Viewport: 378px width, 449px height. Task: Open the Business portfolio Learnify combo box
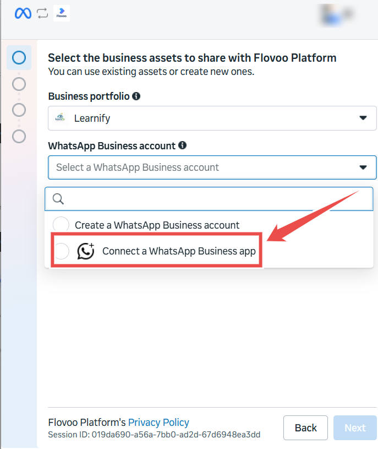point(212,118)
